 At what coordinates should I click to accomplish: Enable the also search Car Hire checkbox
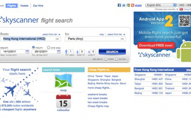coord(117,59)
